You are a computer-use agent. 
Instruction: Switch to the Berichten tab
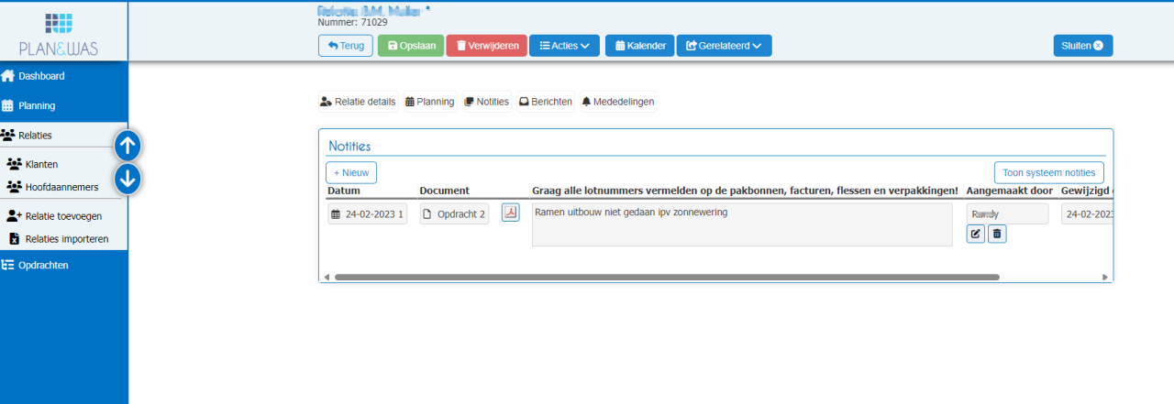545,102
